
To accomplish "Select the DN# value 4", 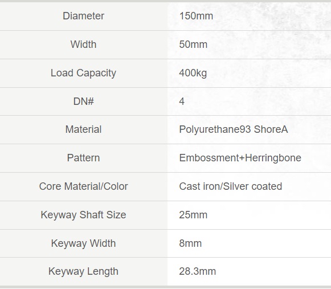I will (x=182, y=101).
